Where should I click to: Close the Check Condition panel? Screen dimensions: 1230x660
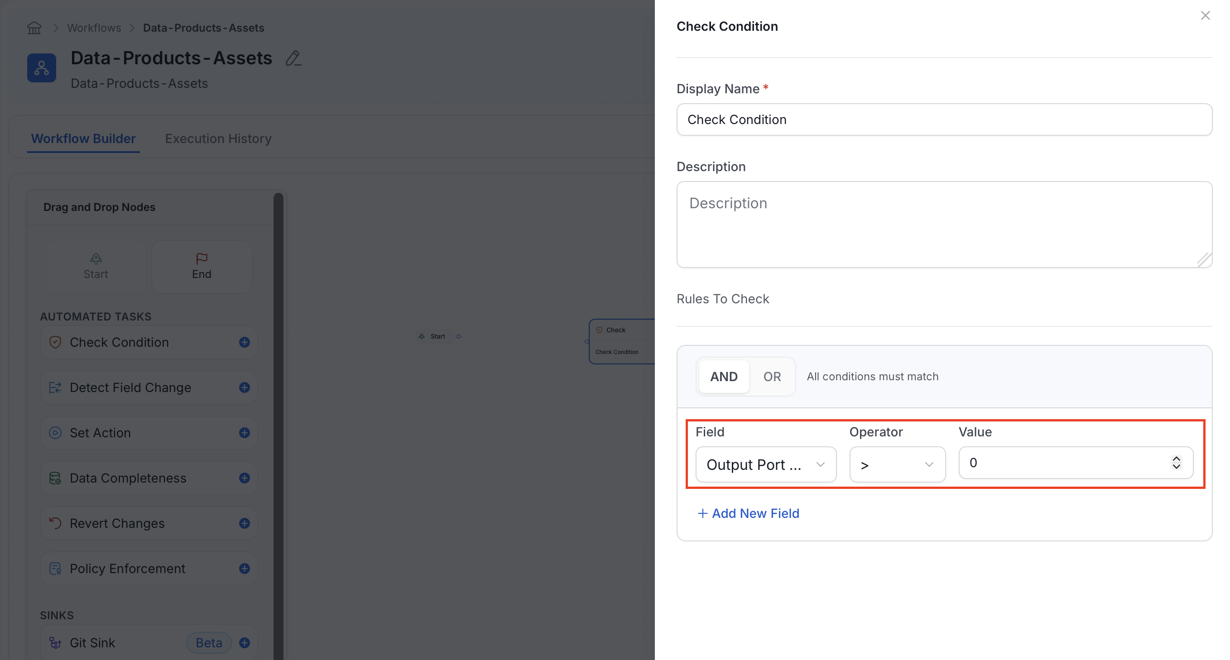(x=1205, y=16)
